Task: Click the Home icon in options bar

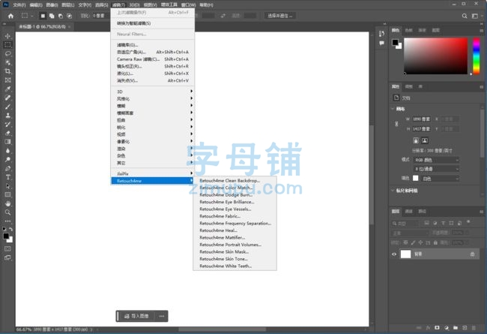Action: [x=11, y=16]
